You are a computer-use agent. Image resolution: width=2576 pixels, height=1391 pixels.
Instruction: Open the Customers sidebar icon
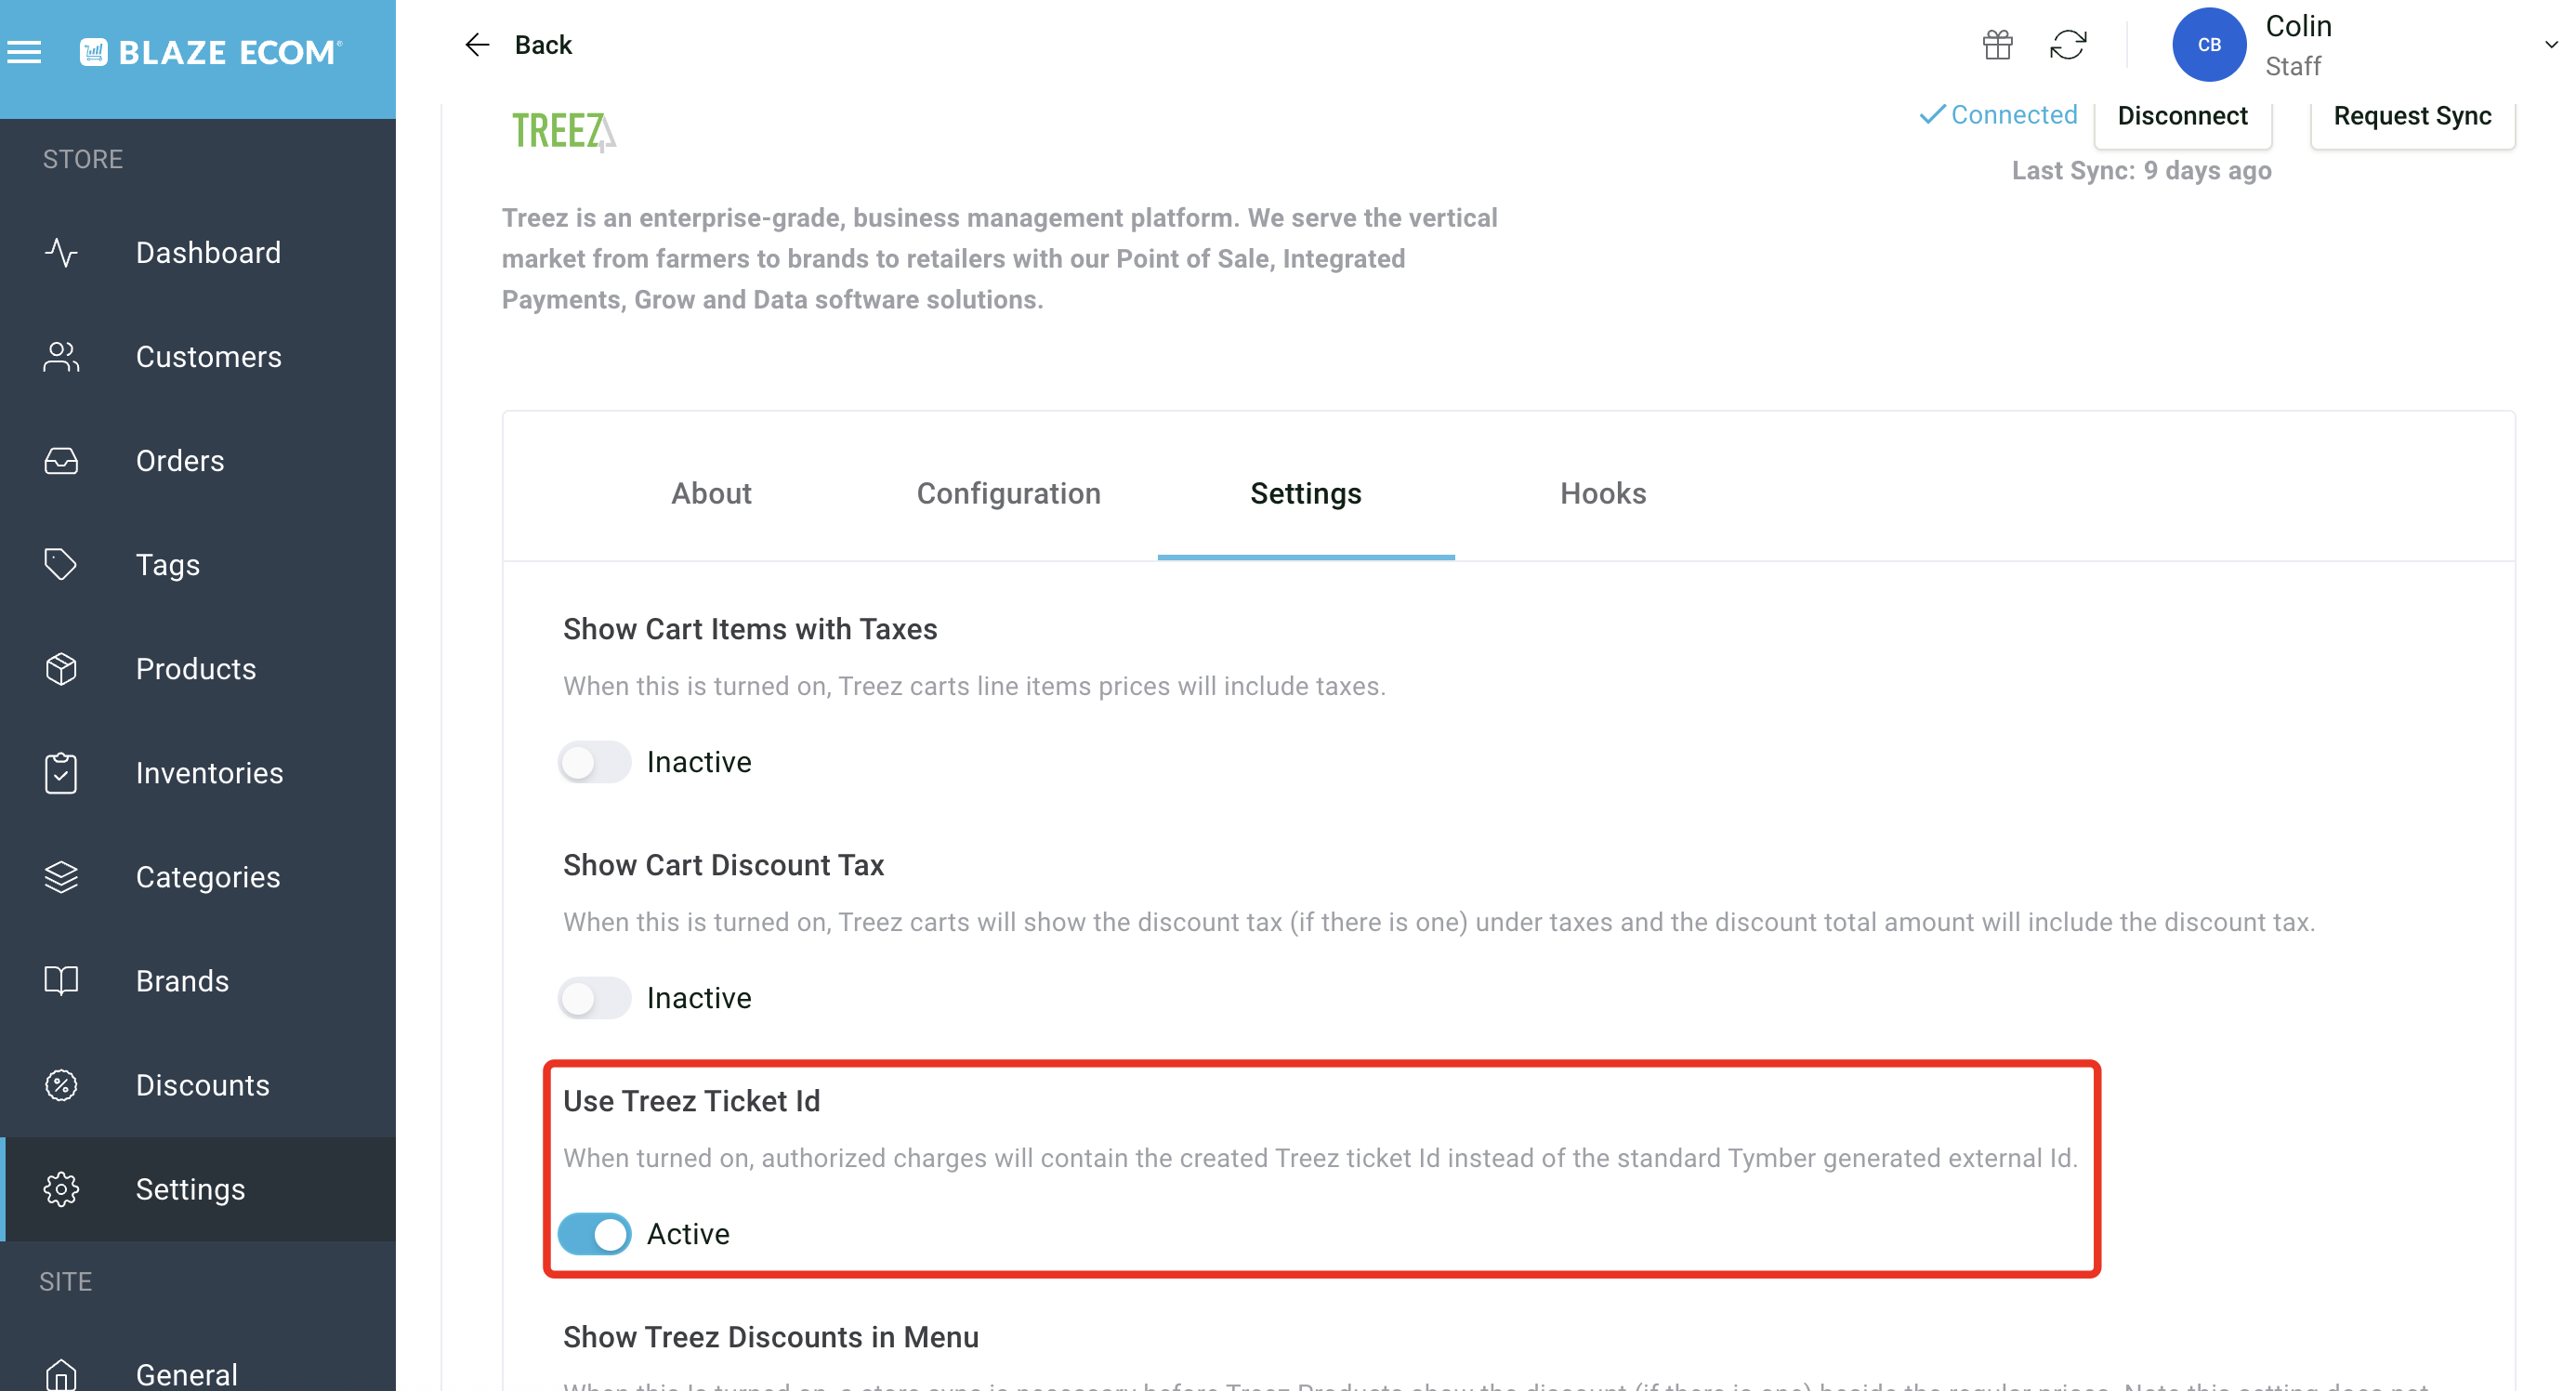pyautogui.click(x=61, y=357)
